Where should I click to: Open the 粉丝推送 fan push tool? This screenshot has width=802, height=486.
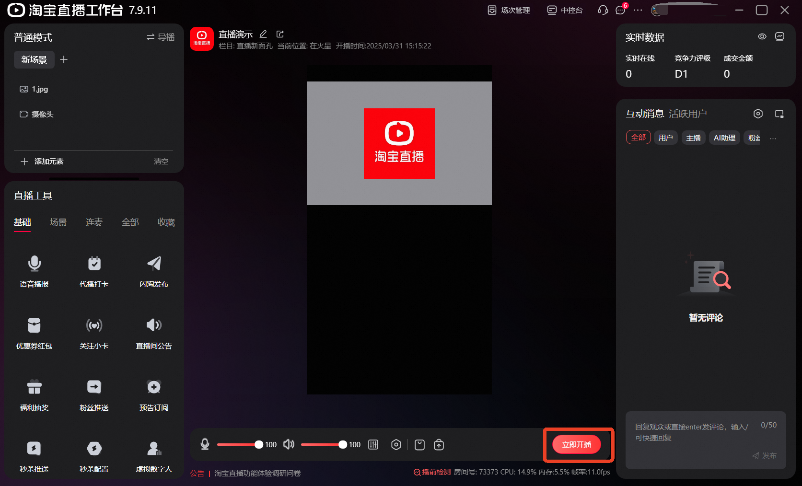point(94,394)
